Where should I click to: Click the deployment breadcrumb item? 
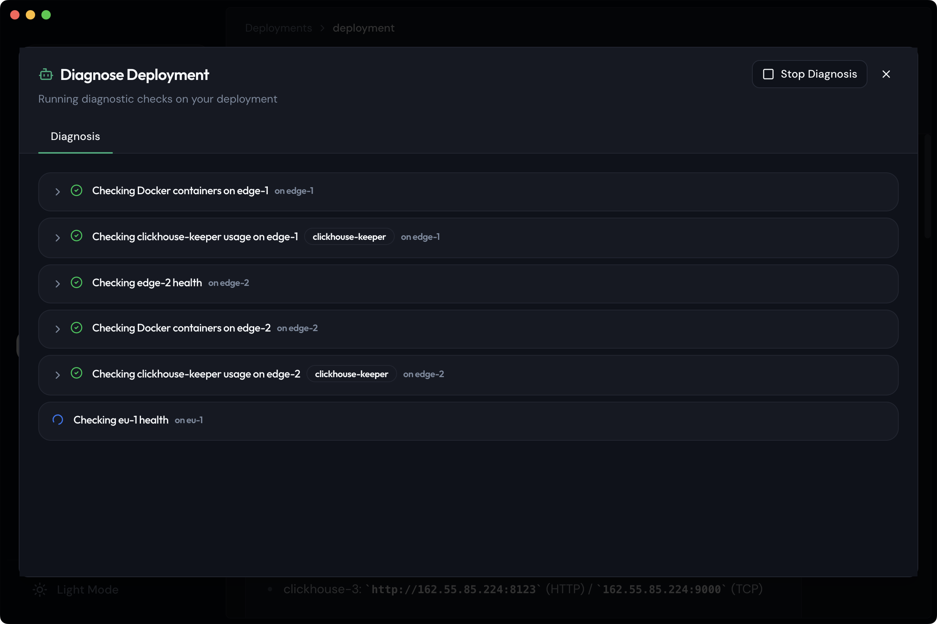(x=363, y=28)
